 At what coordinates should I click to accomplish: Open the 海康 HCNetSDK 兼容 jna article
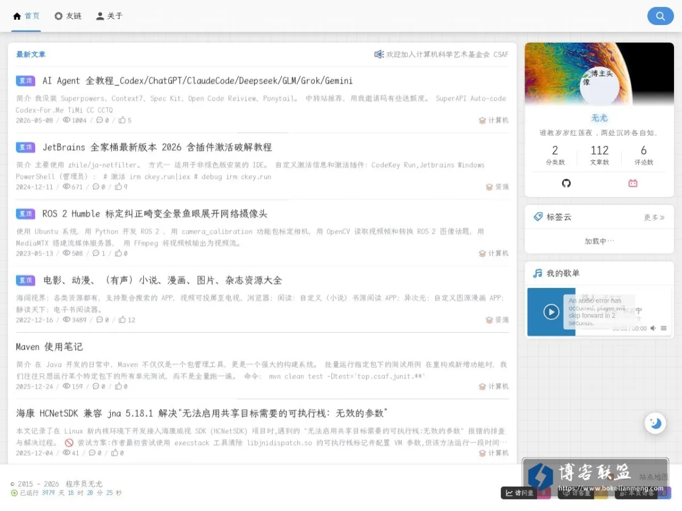202,413
